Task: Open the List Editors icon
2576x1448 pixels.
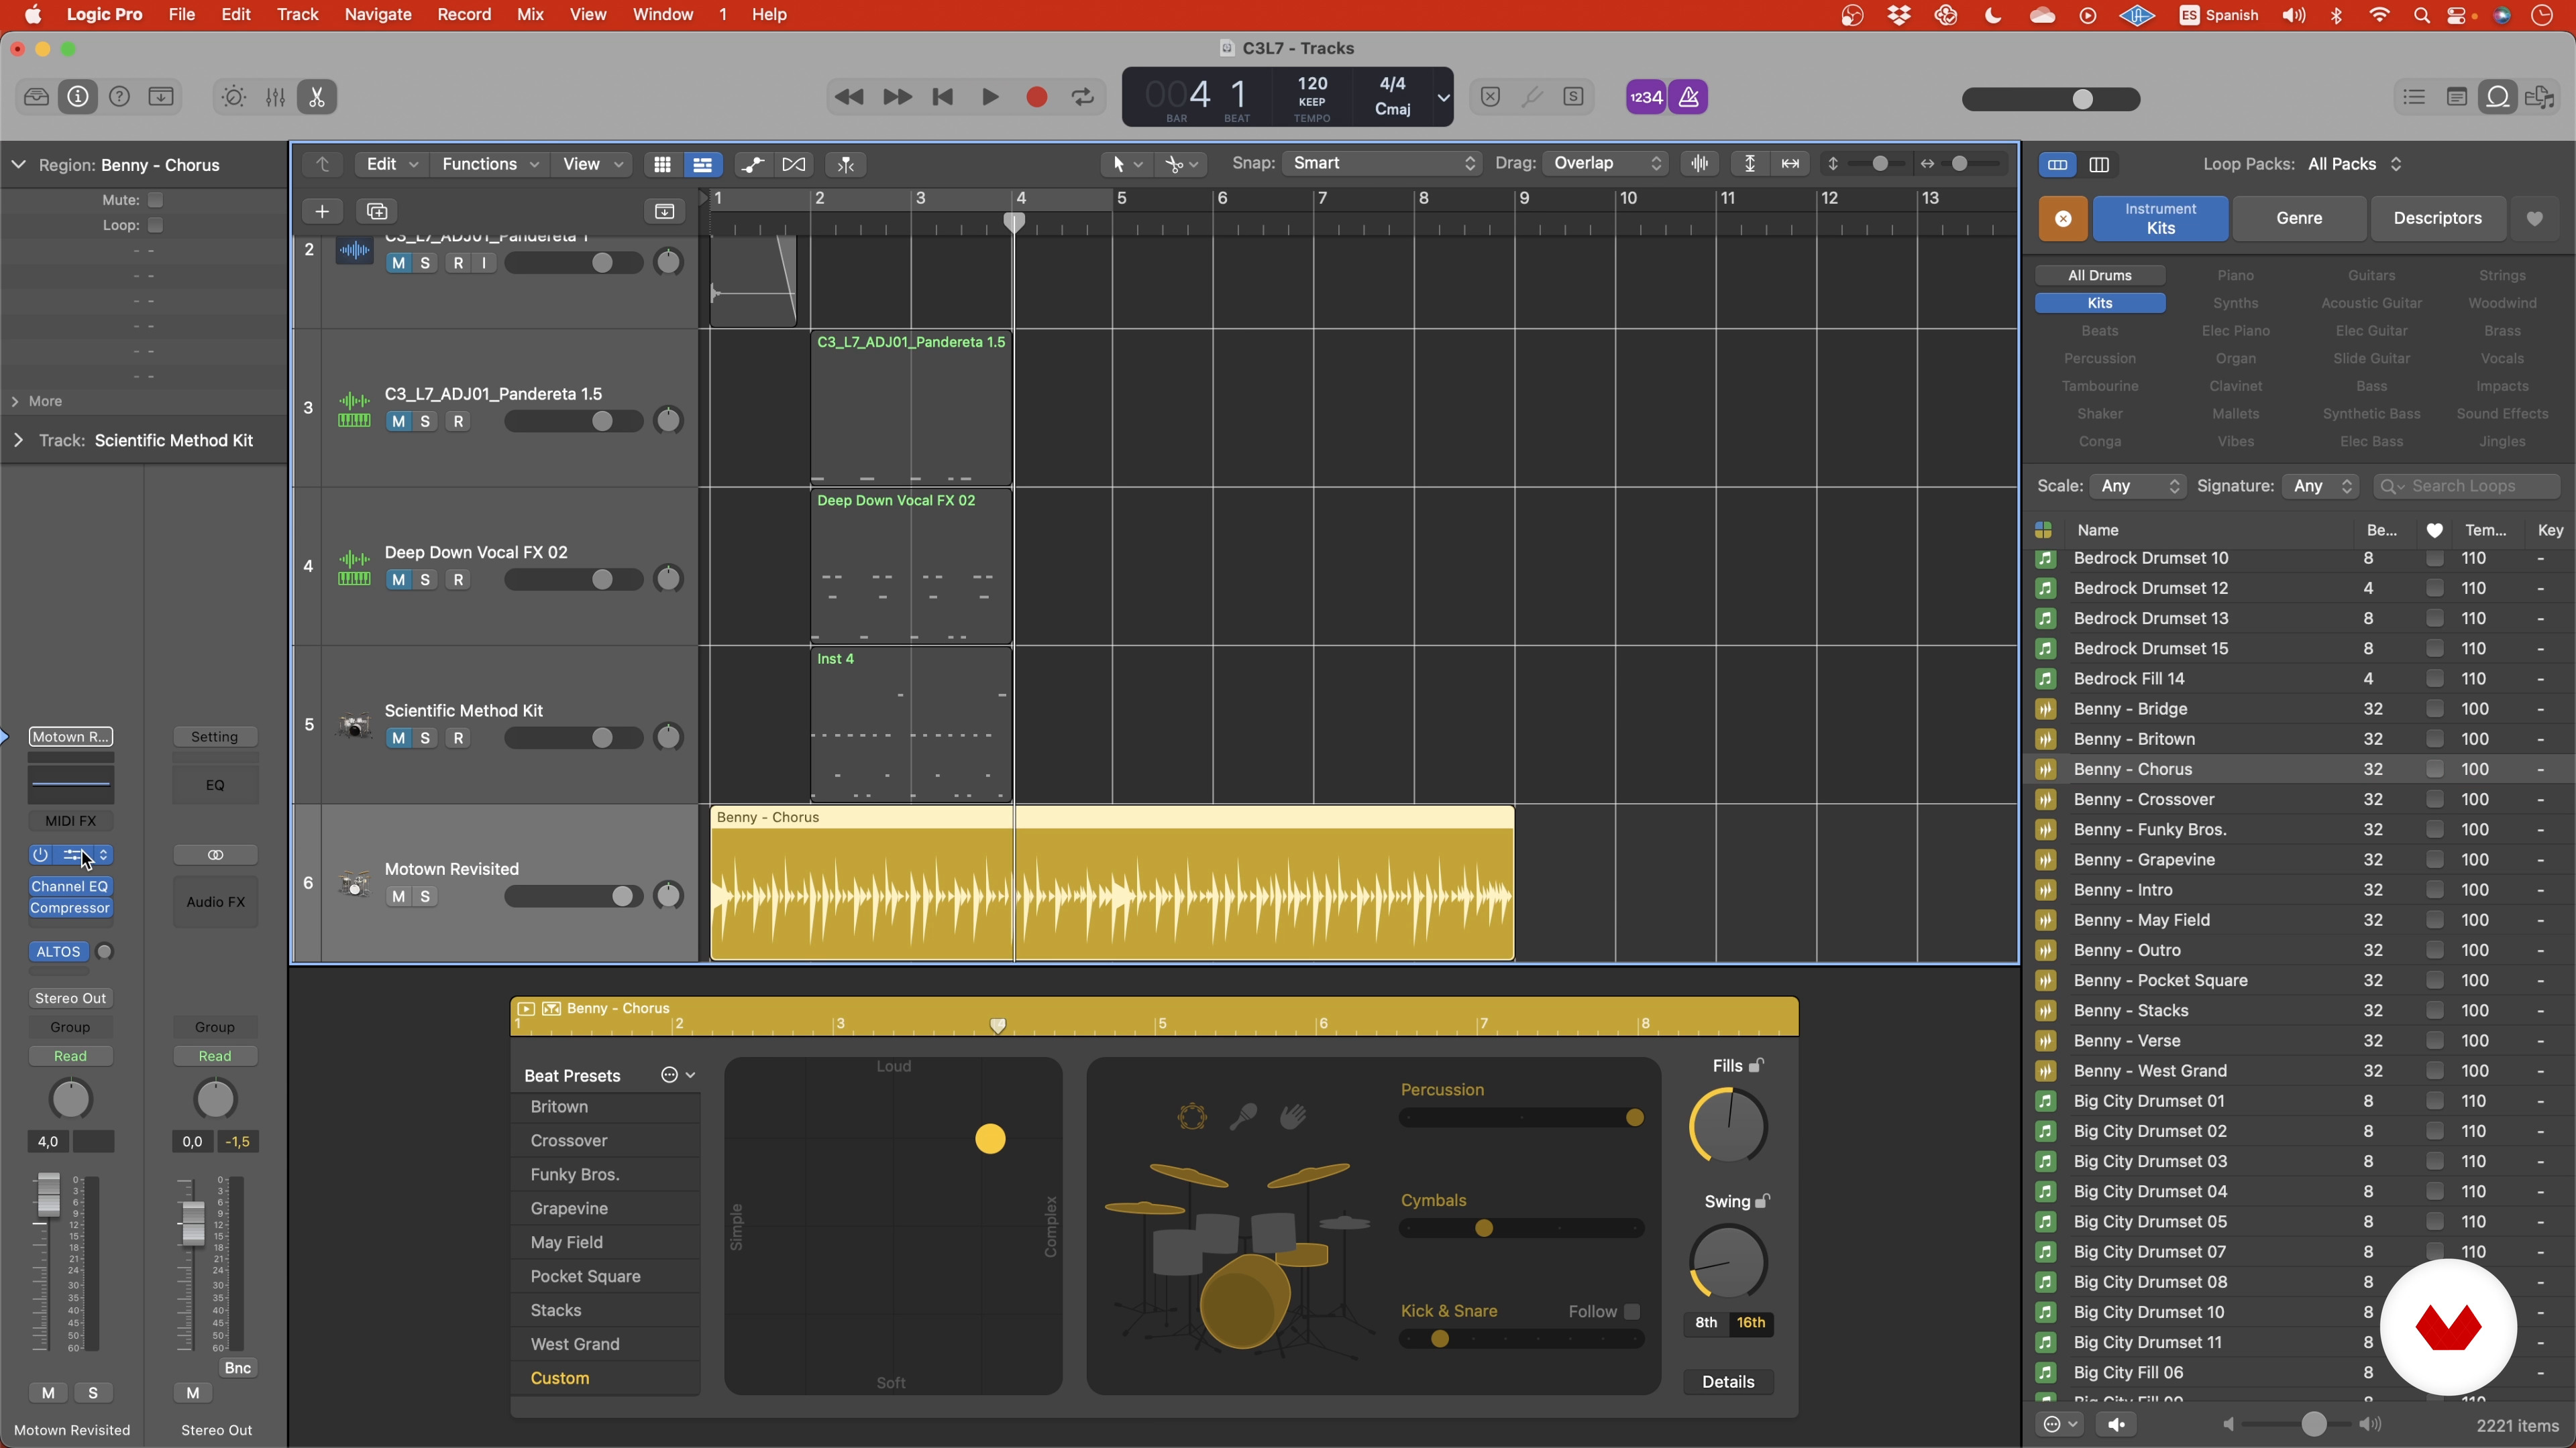Action: coord(2415,97)
